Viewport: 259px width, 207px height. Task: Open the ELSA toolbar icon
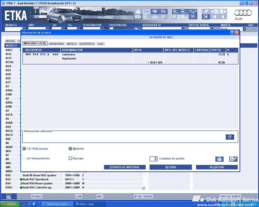click(x=176, y=11)
